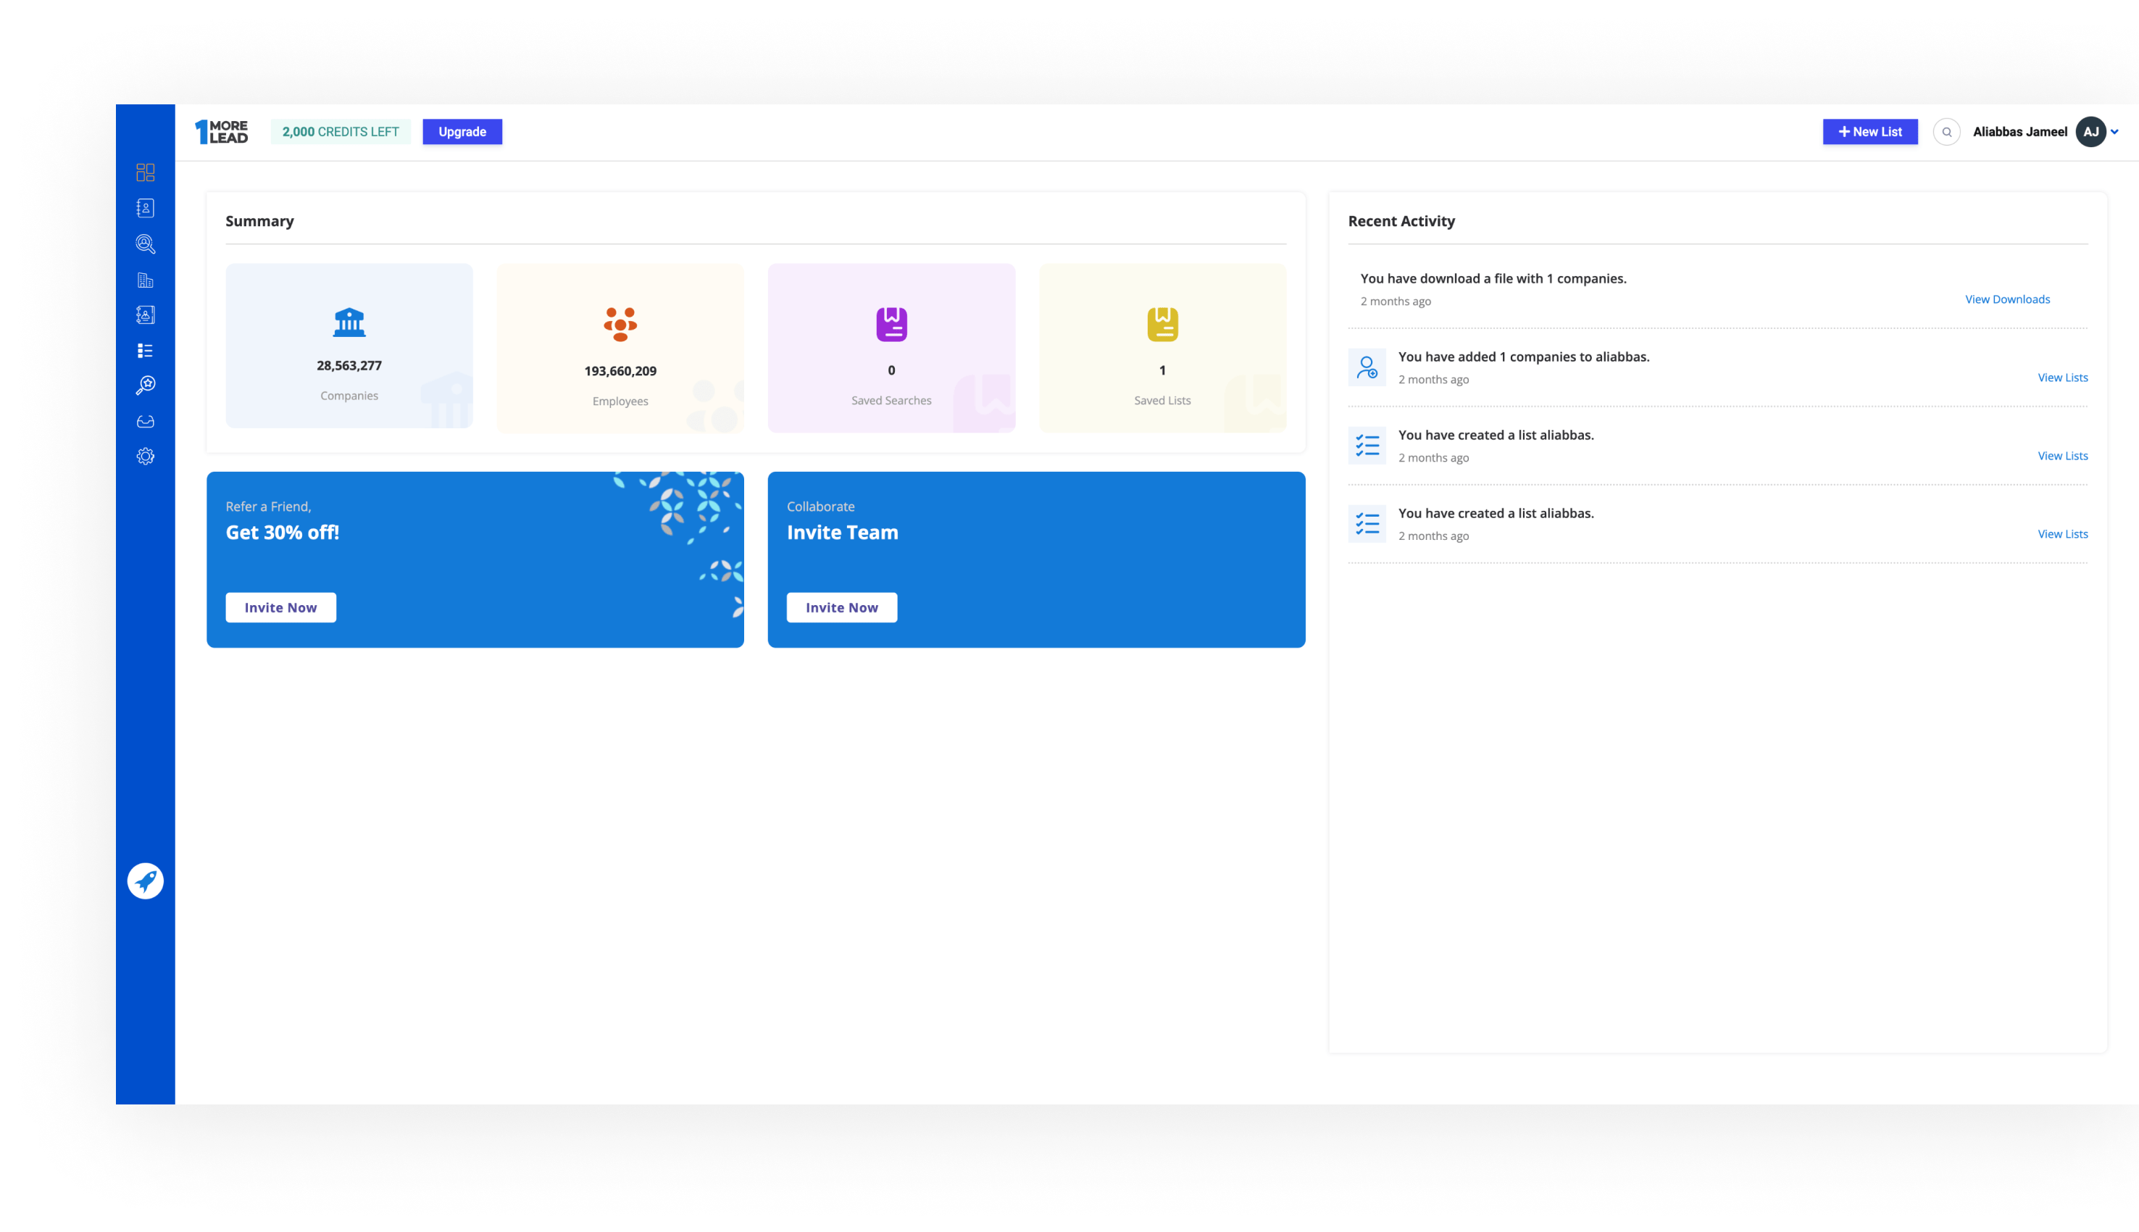This screenshot has width=2139, height=1232.
Task: Select the Saved Searches summary card
Action: (x=891, y=349)
